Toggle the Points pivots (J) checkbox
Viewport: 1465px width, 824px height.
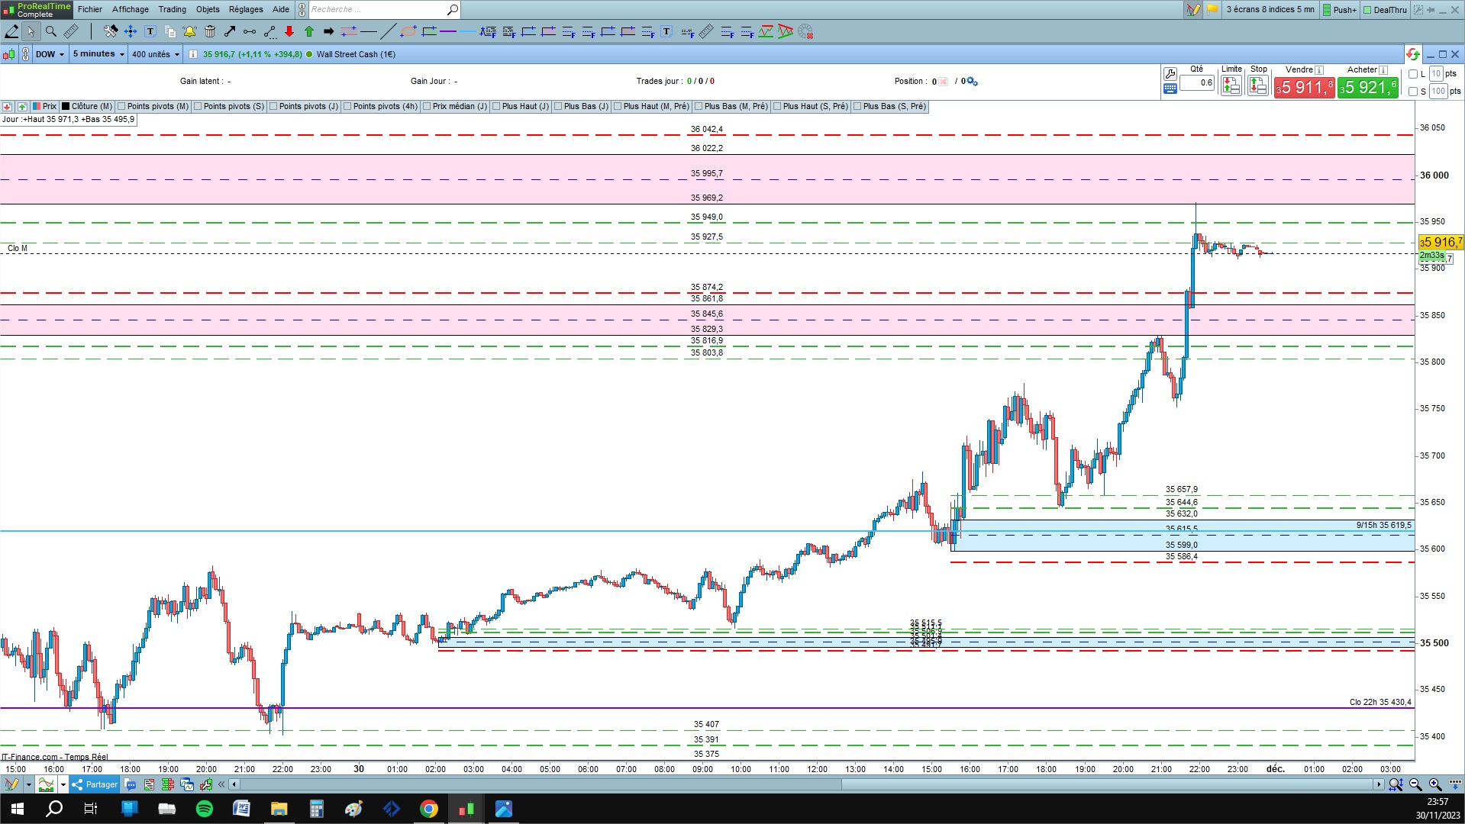point(273,107)
